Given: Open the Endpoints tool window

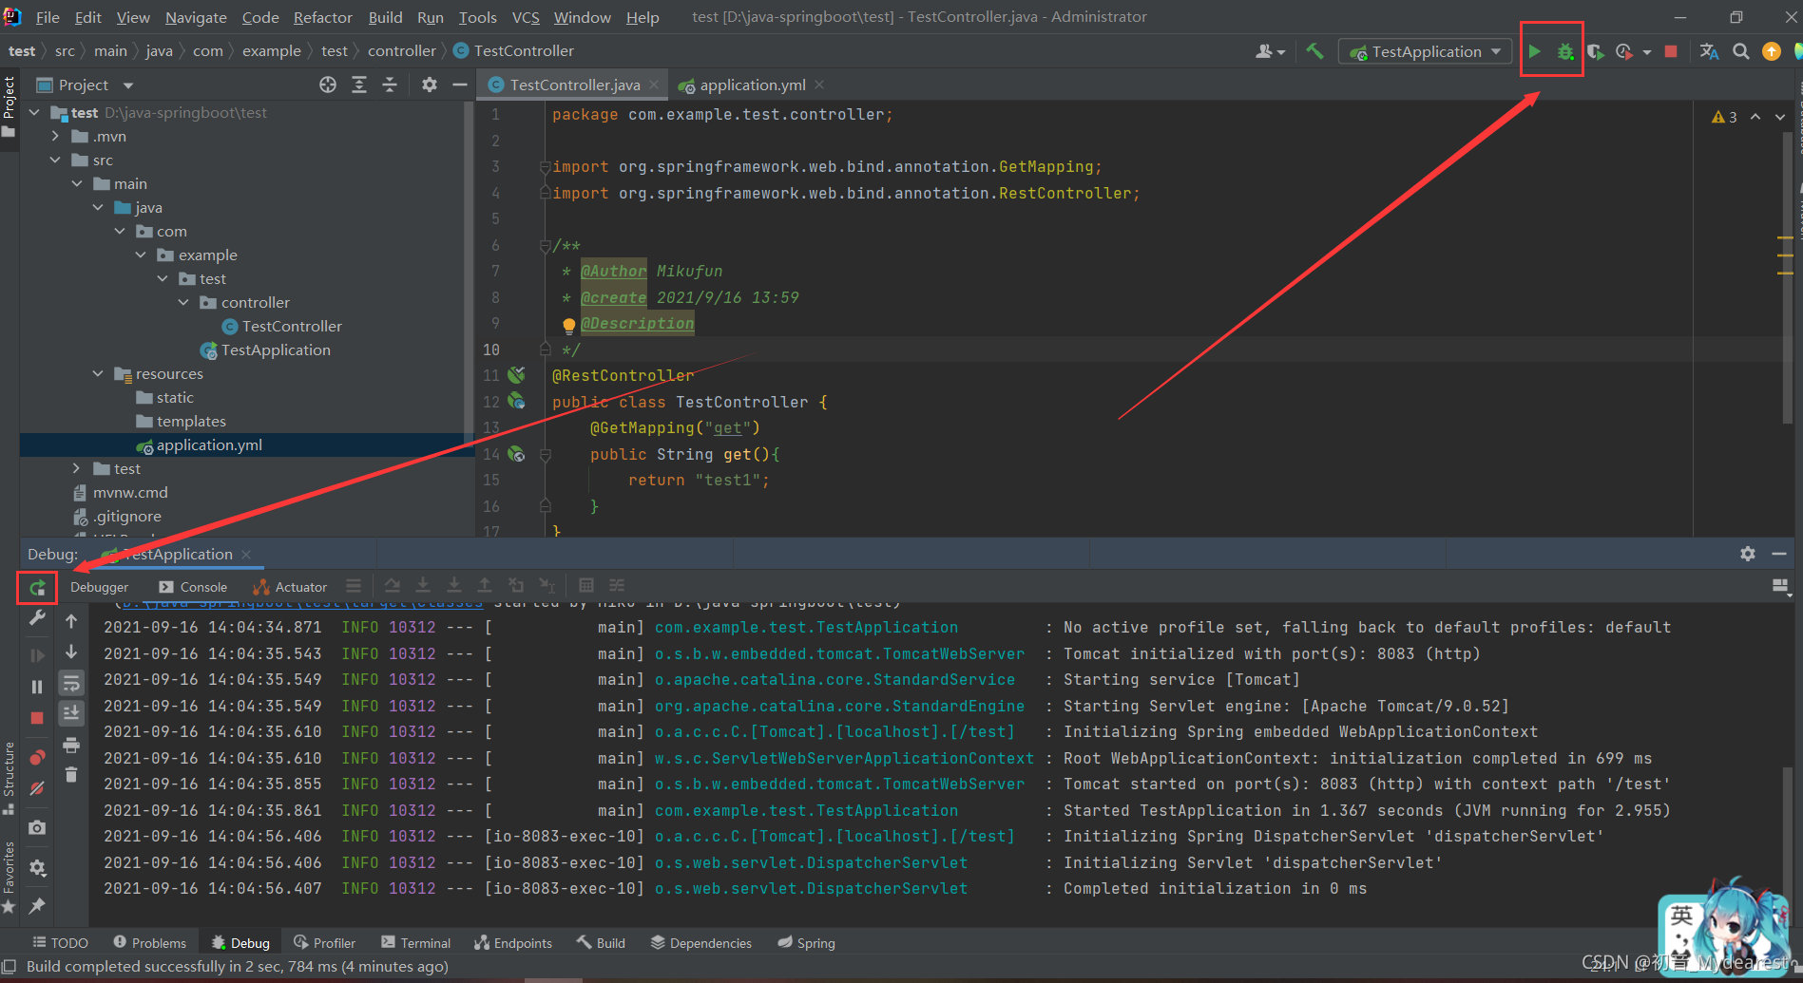Looking at the screenshot, I should 513,942.
